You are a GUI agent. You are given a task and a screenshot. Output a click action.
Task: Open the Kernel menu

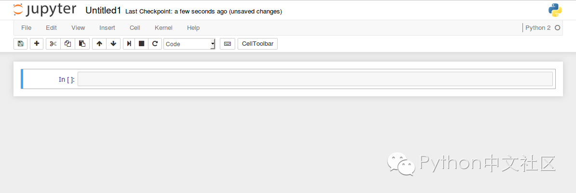[x=163, y=28]
